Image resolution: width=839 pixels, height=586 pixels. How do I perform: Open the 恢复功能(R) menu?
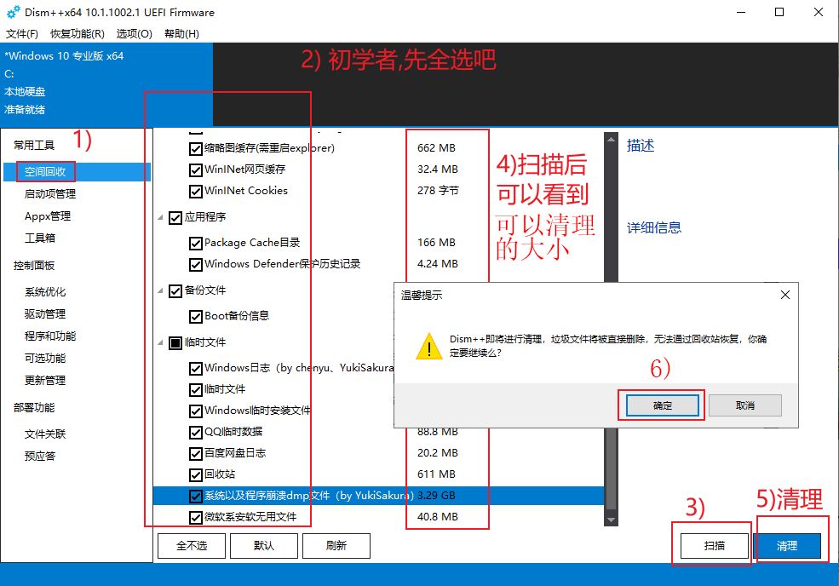click(x=77, y=34)
